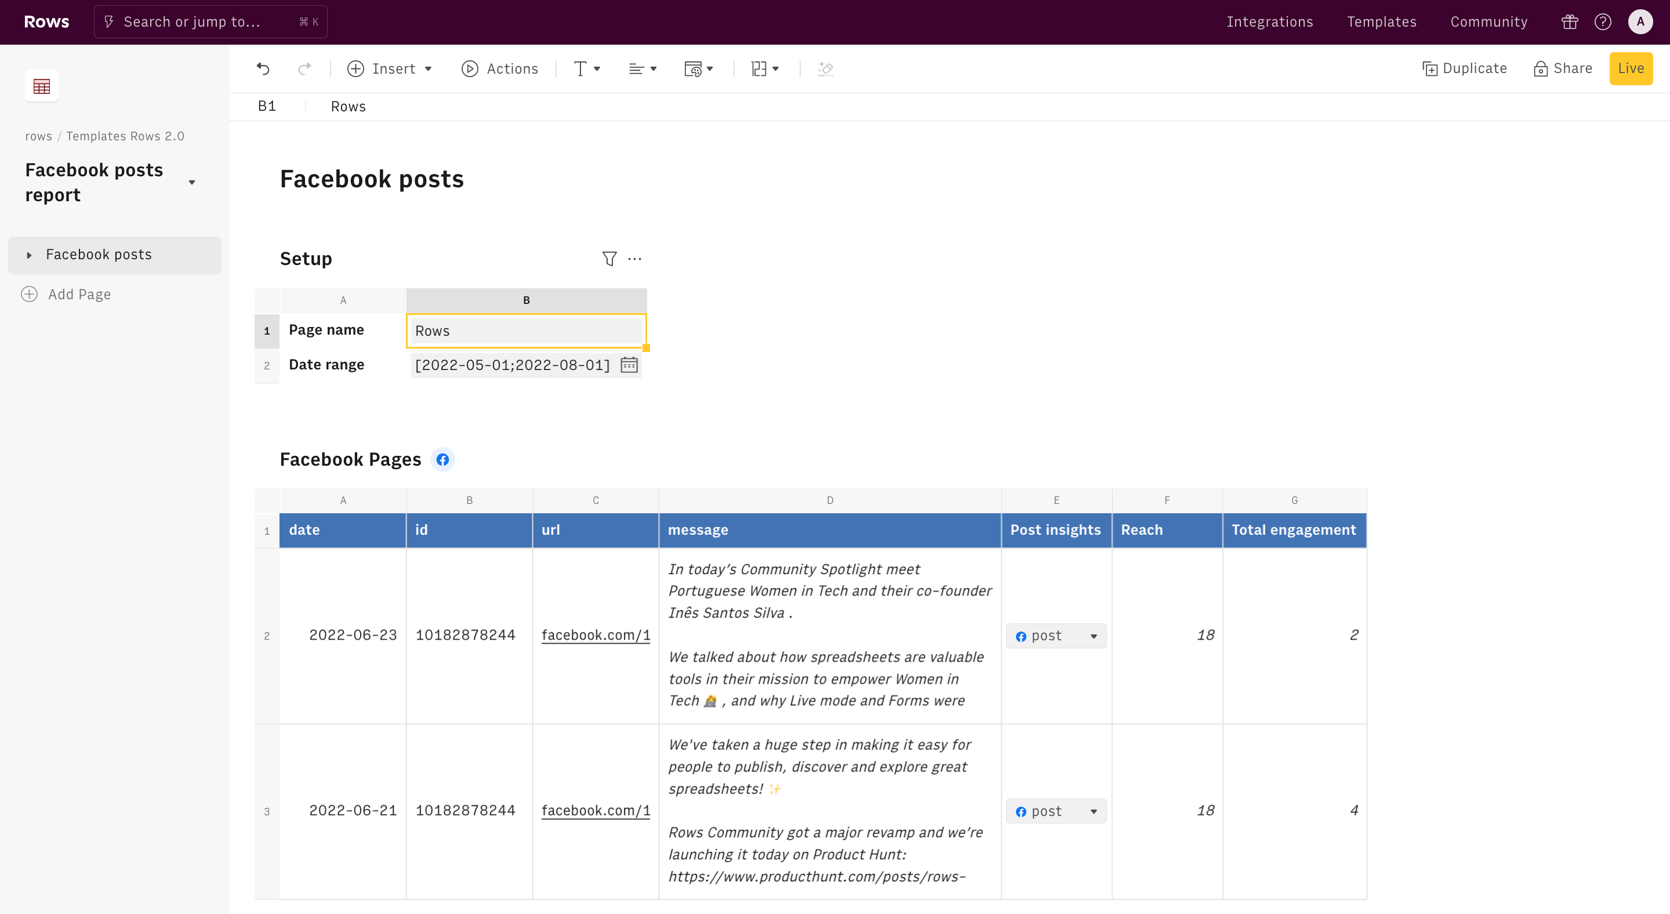Expand the Facebook posts page tree
This screenshot has height=914, width=1670.
pos(29,255)
